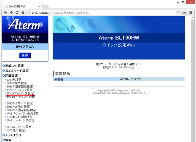Go to home via house icon
The width and height of the screenshot is (196, 142).
(23, 12)
